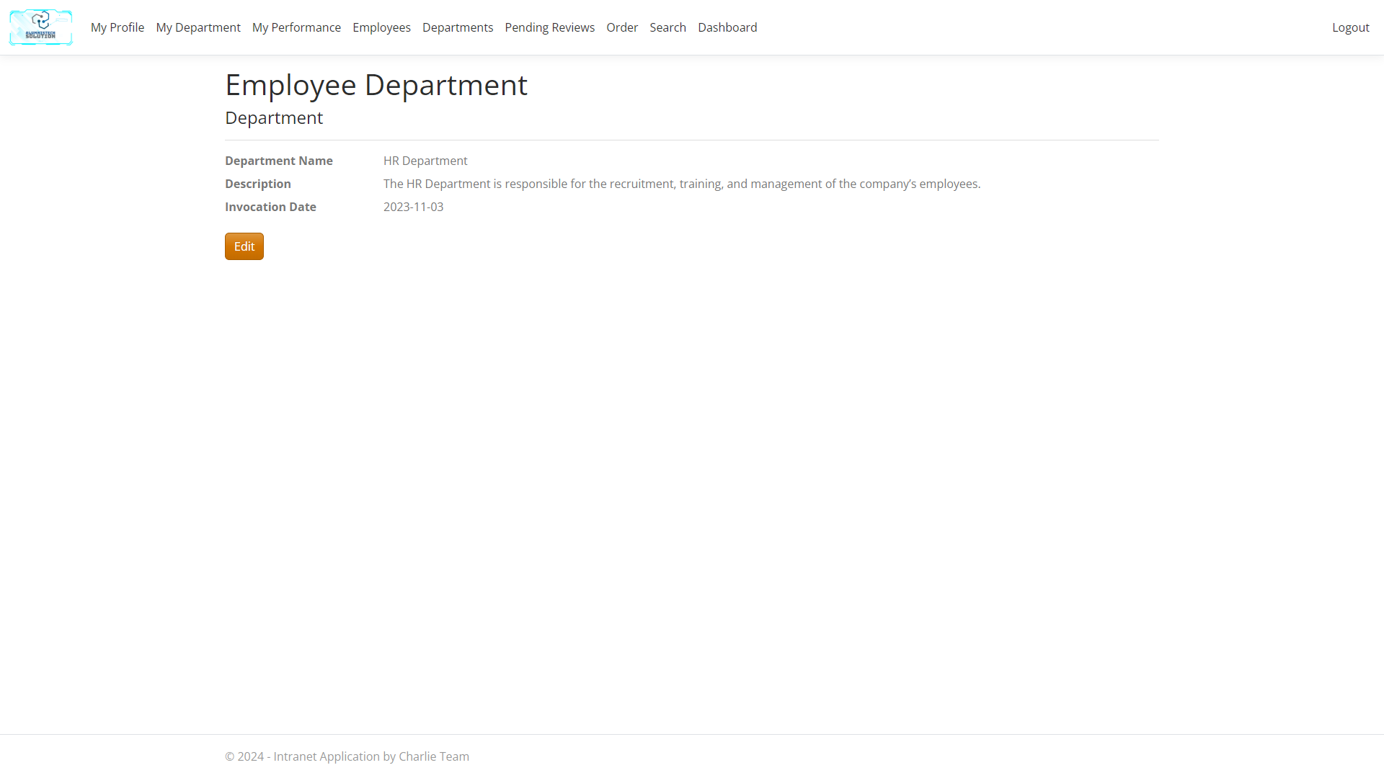Open the My Performance menu item
Screen dimensions: 1384x778
(x=296, y=27)
